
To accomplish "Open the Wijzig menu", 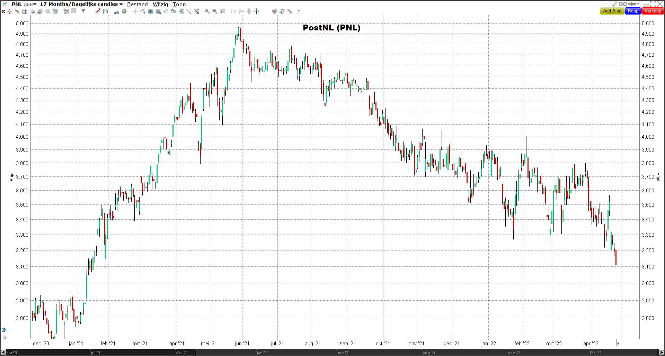I will click(x=160, y=4).
